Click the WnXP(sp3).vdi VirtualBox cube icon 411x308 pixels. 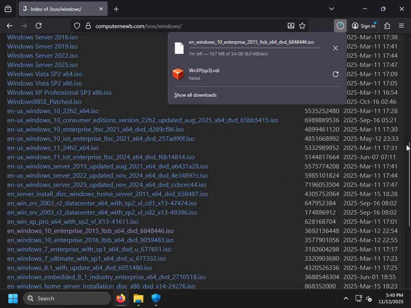pos(178,74)
